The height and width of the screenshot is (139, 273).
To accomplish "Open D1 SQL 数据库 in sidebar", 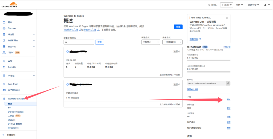I will point(15,124).
